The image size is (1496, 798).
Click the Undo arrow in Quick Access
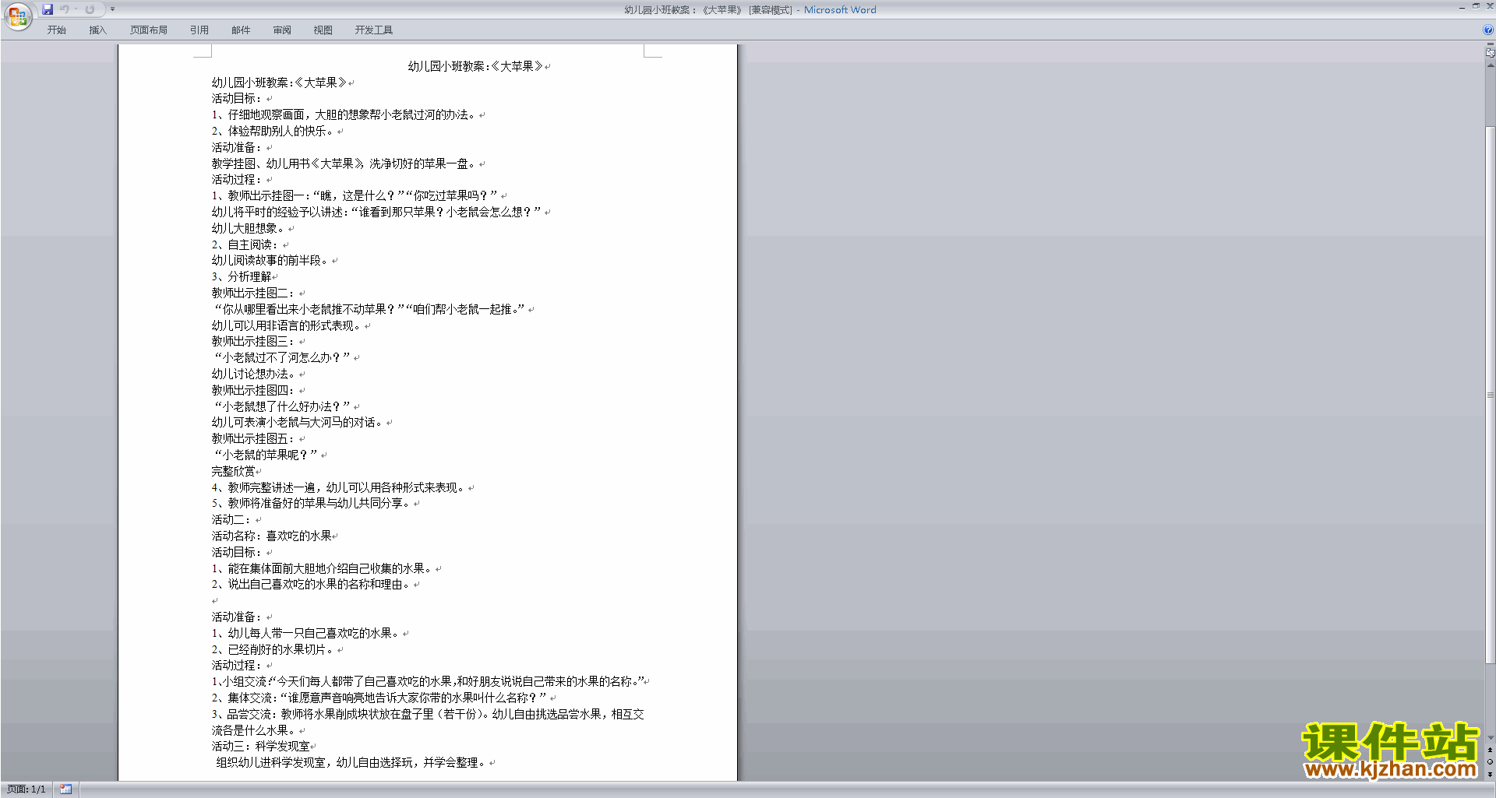(64, 9)
